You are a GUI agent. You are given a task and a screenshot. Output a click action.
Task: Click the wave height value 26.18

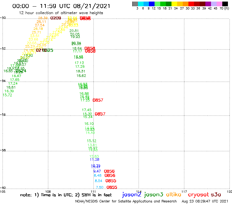tap(38, 29)
